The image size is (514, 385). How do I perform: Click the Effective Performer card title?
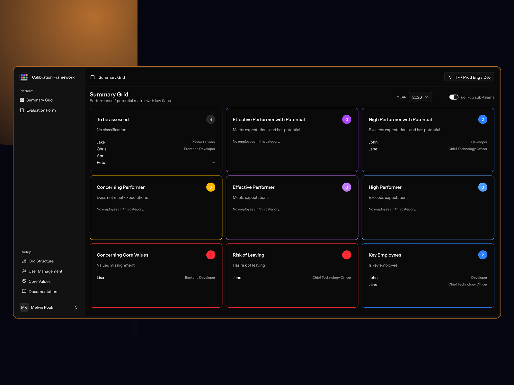254,187
